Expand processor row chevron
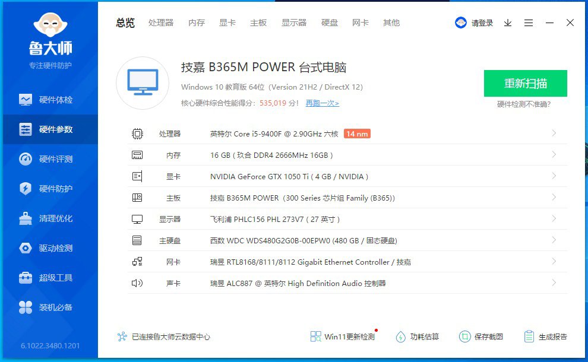The width and height of the screenshot is (588, 362). point(554,133)
